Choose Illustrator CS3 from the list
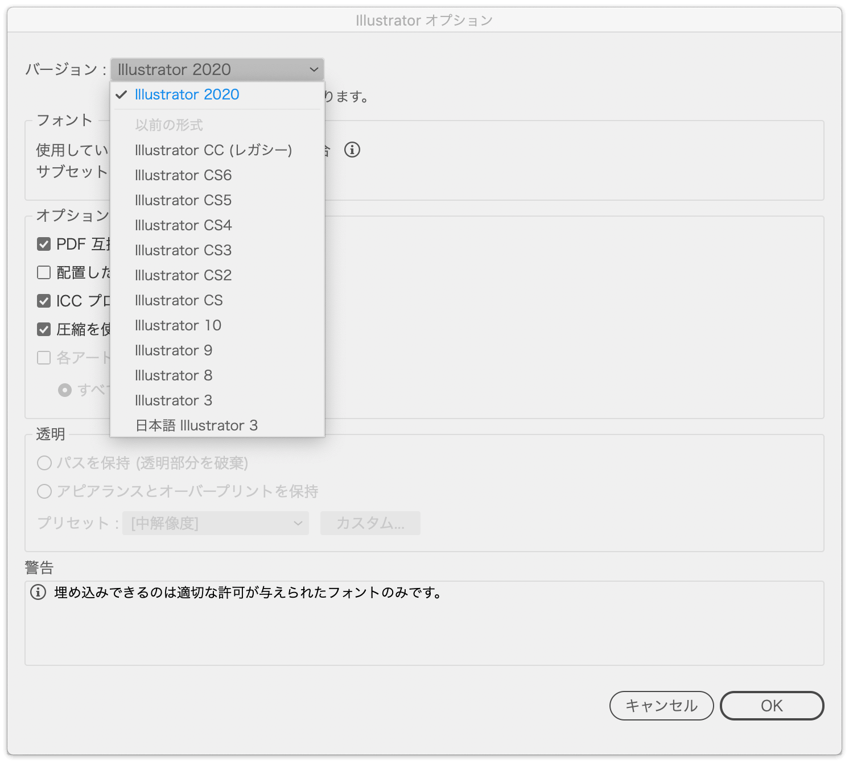The width and height of the screenshot is (849, 762). click(x=217, y=250)
